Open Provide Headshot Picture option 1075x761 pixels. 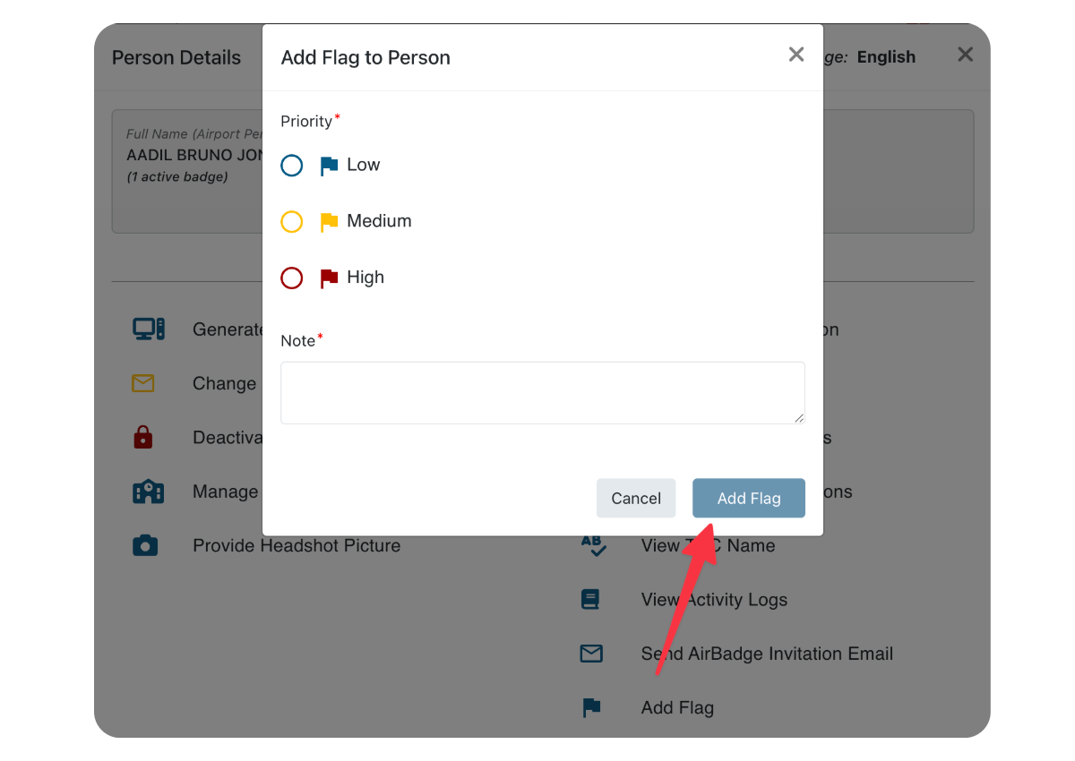pos(296,546)
